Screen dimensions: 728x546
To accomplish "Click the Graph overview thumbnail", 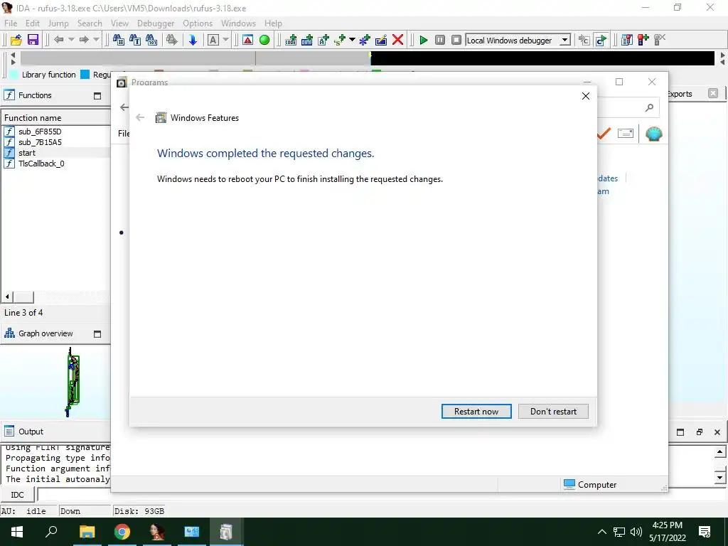I will tap(73, 382).
